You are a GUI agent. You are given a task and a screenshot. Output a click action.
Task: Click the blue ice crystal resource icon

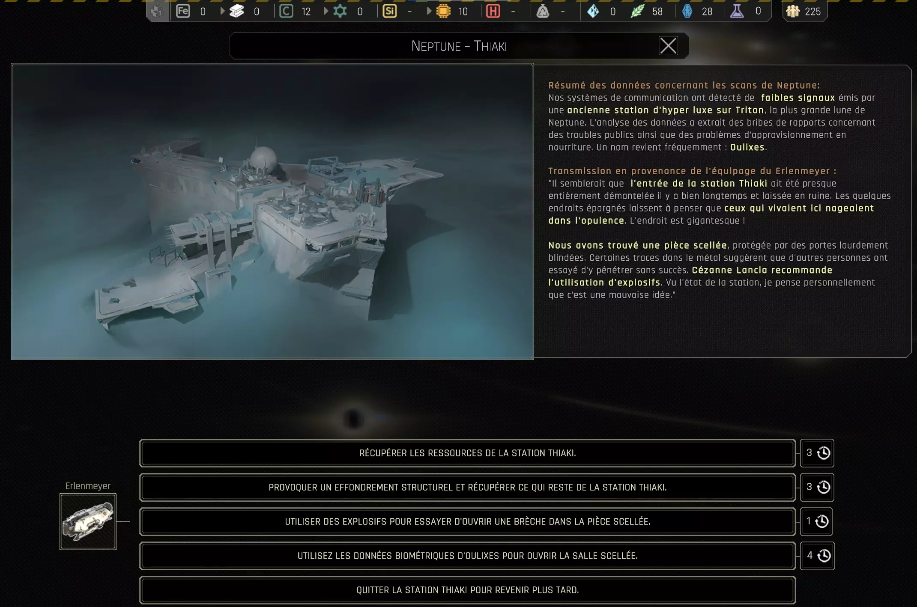click(x=593, y=11)
